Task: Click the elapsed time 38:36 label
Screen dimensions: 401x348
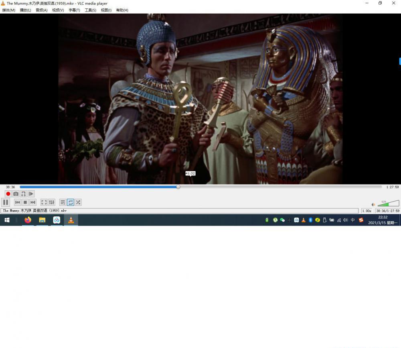Action: point(10,187)
